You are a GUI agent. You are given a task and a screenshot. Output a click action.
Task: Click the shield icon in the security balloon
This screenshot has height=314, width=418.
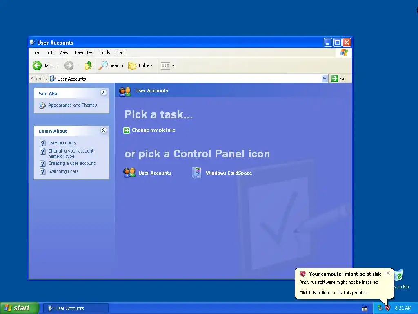click(302, 274)
